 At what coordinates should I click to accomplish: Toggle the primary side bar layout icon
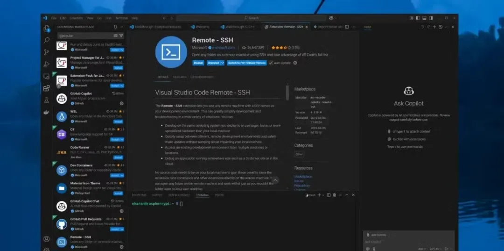point(418,18)
